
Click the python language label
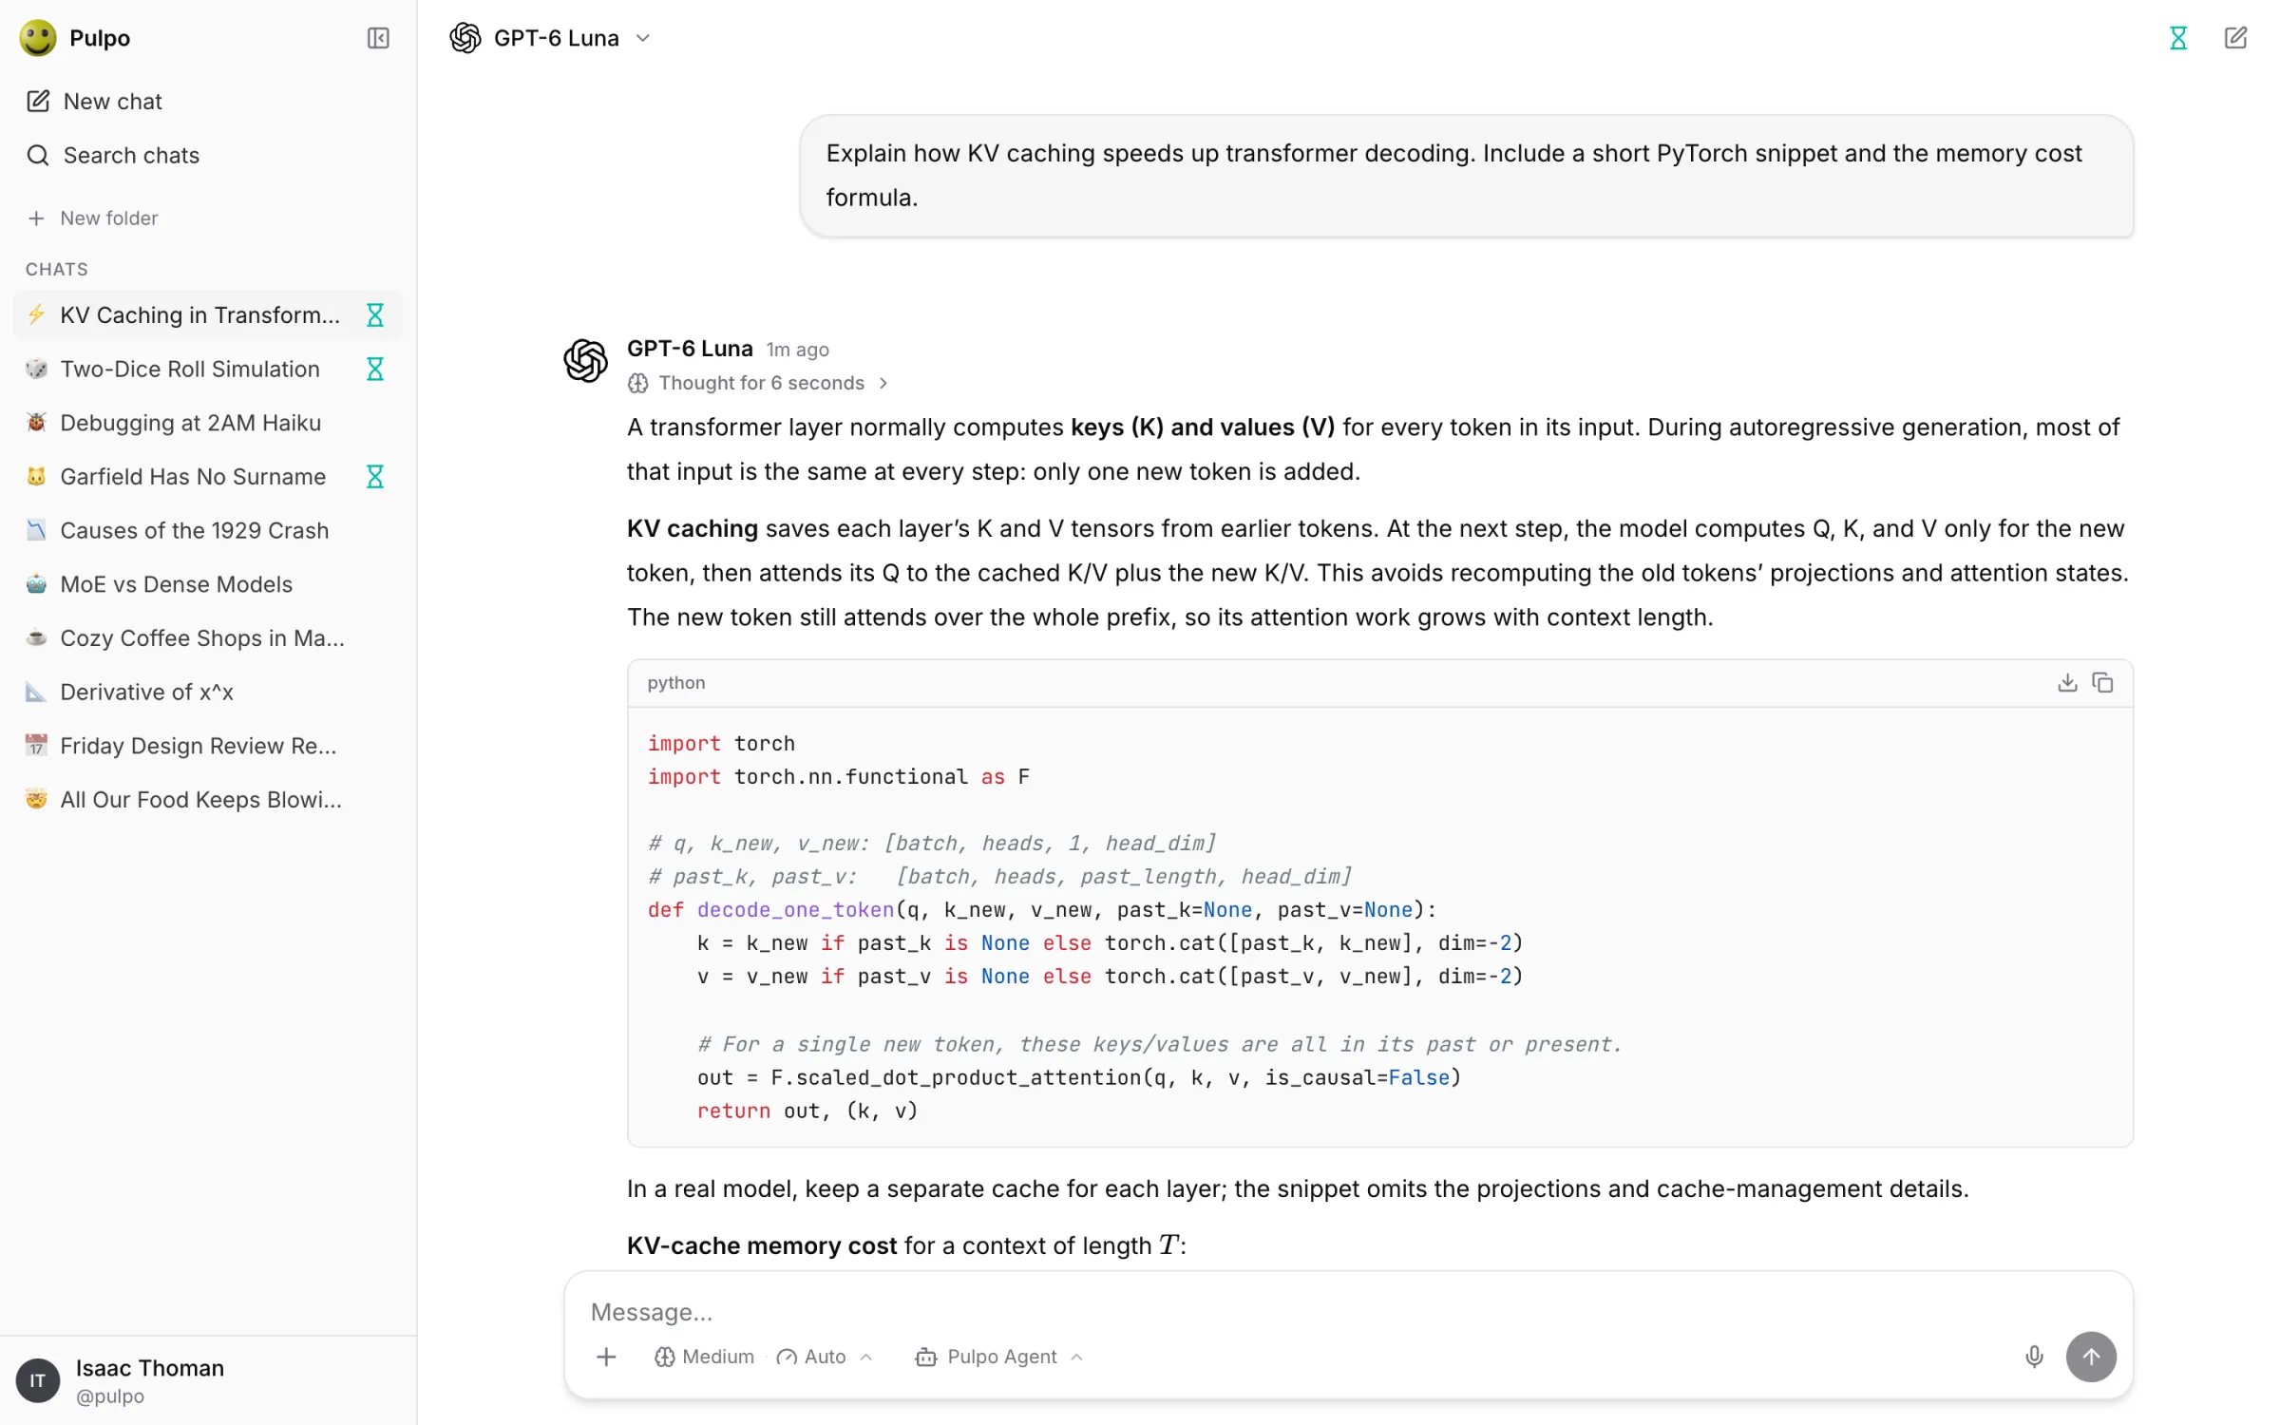tap(676, 683)
